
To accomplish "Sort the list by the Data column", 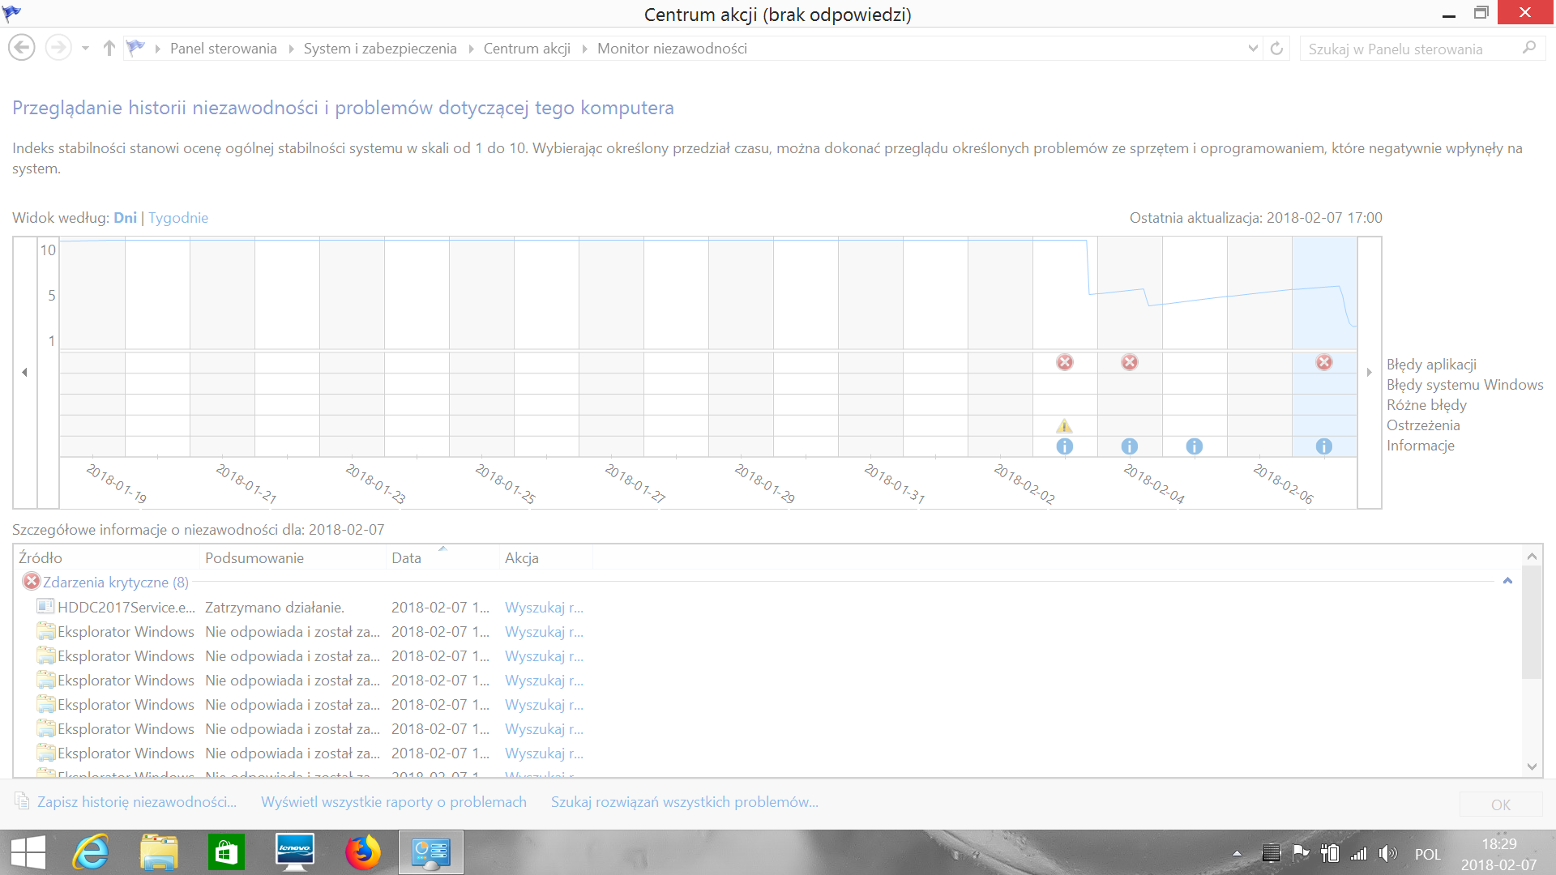I will tap(406, 558).
